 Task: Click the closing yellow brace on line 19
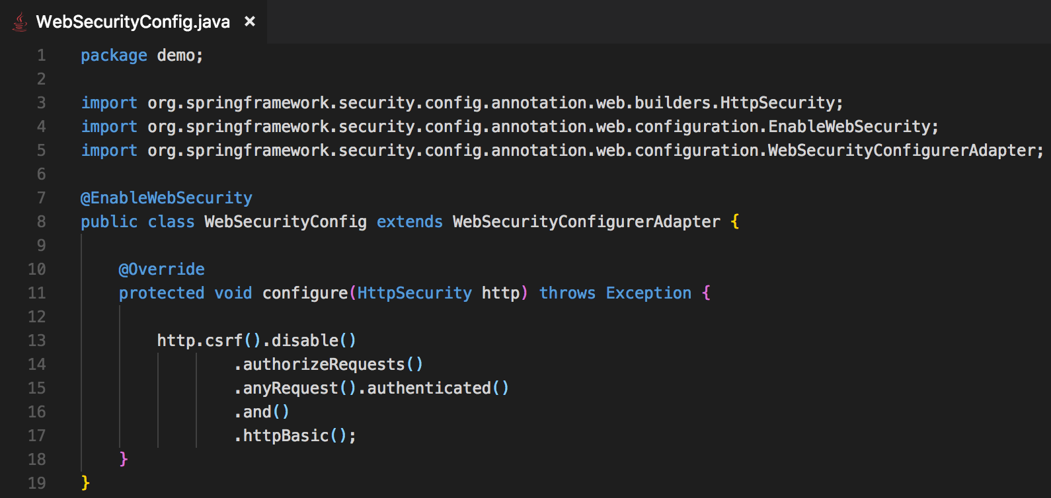(85, 483)
